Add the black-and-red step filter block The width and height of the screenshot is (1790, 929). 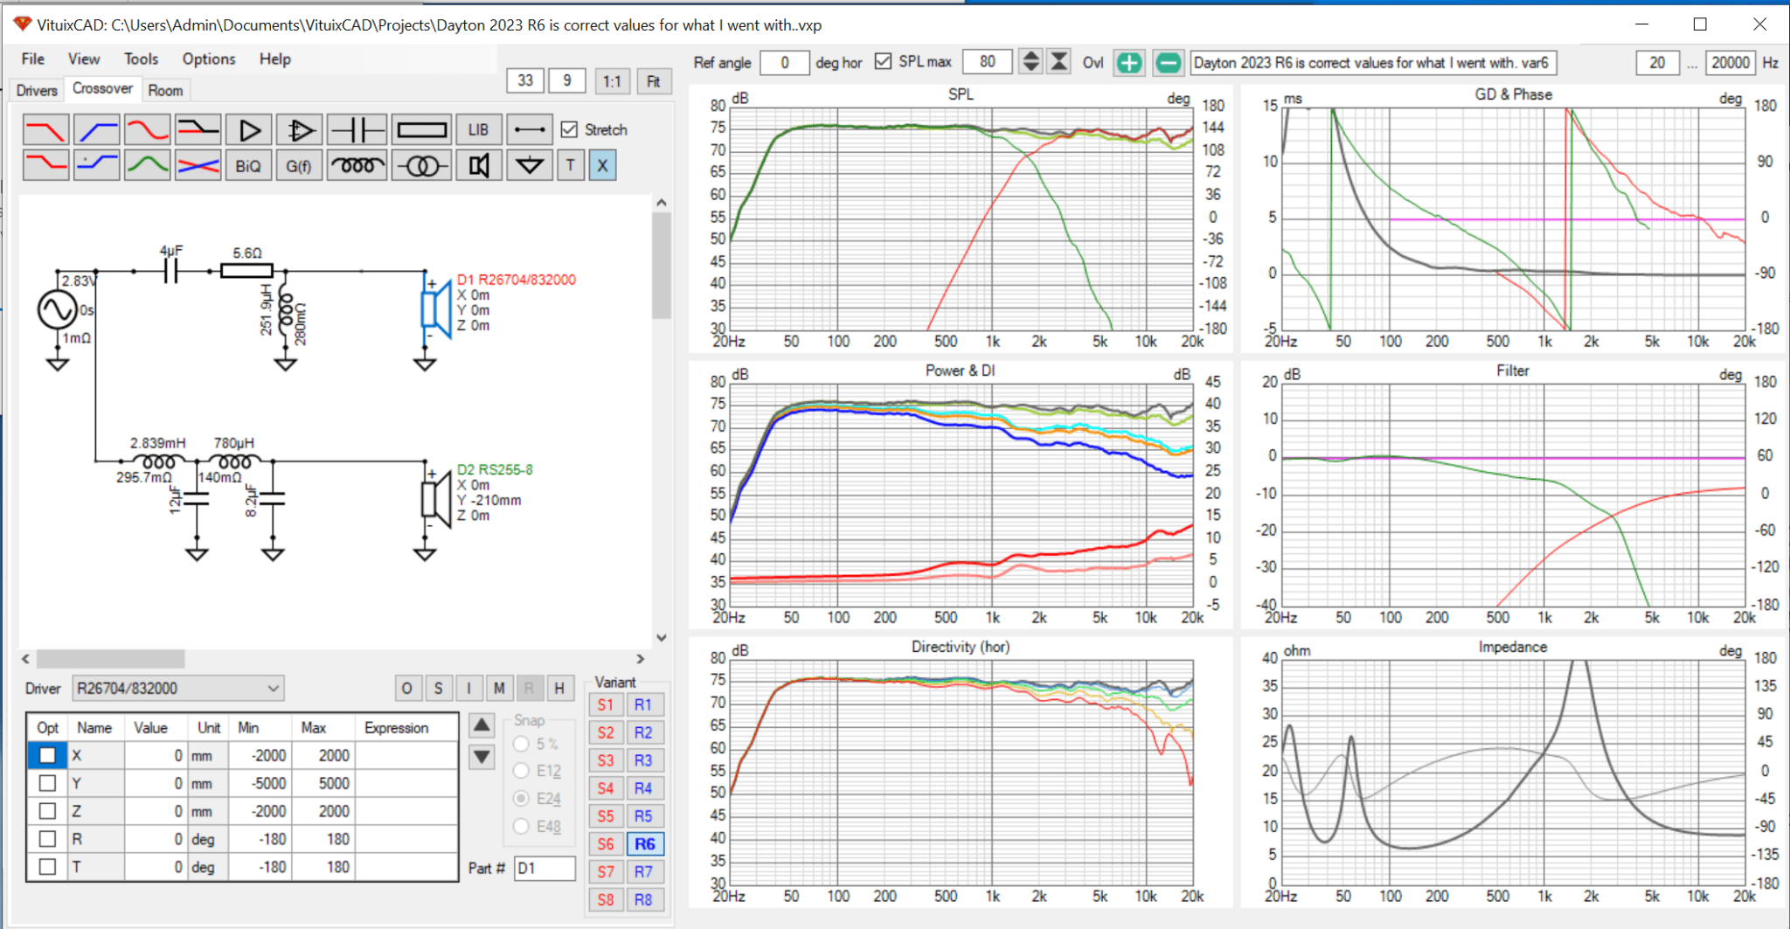click(x=198, y=130)
